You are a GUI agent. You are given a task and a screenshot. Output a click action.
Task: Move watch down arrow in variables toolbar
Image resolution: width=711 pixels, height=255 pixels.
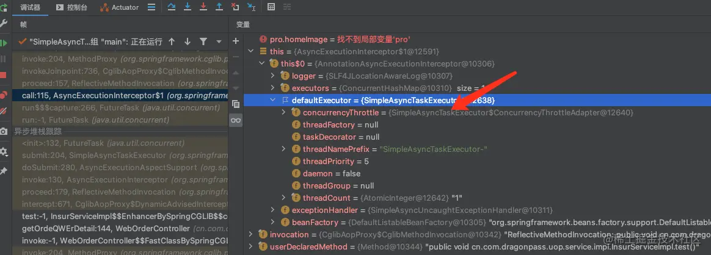coord(235,88)
